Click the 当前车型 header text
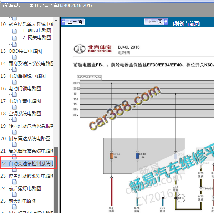Viewport: 214px width, 213px height. 10,6
